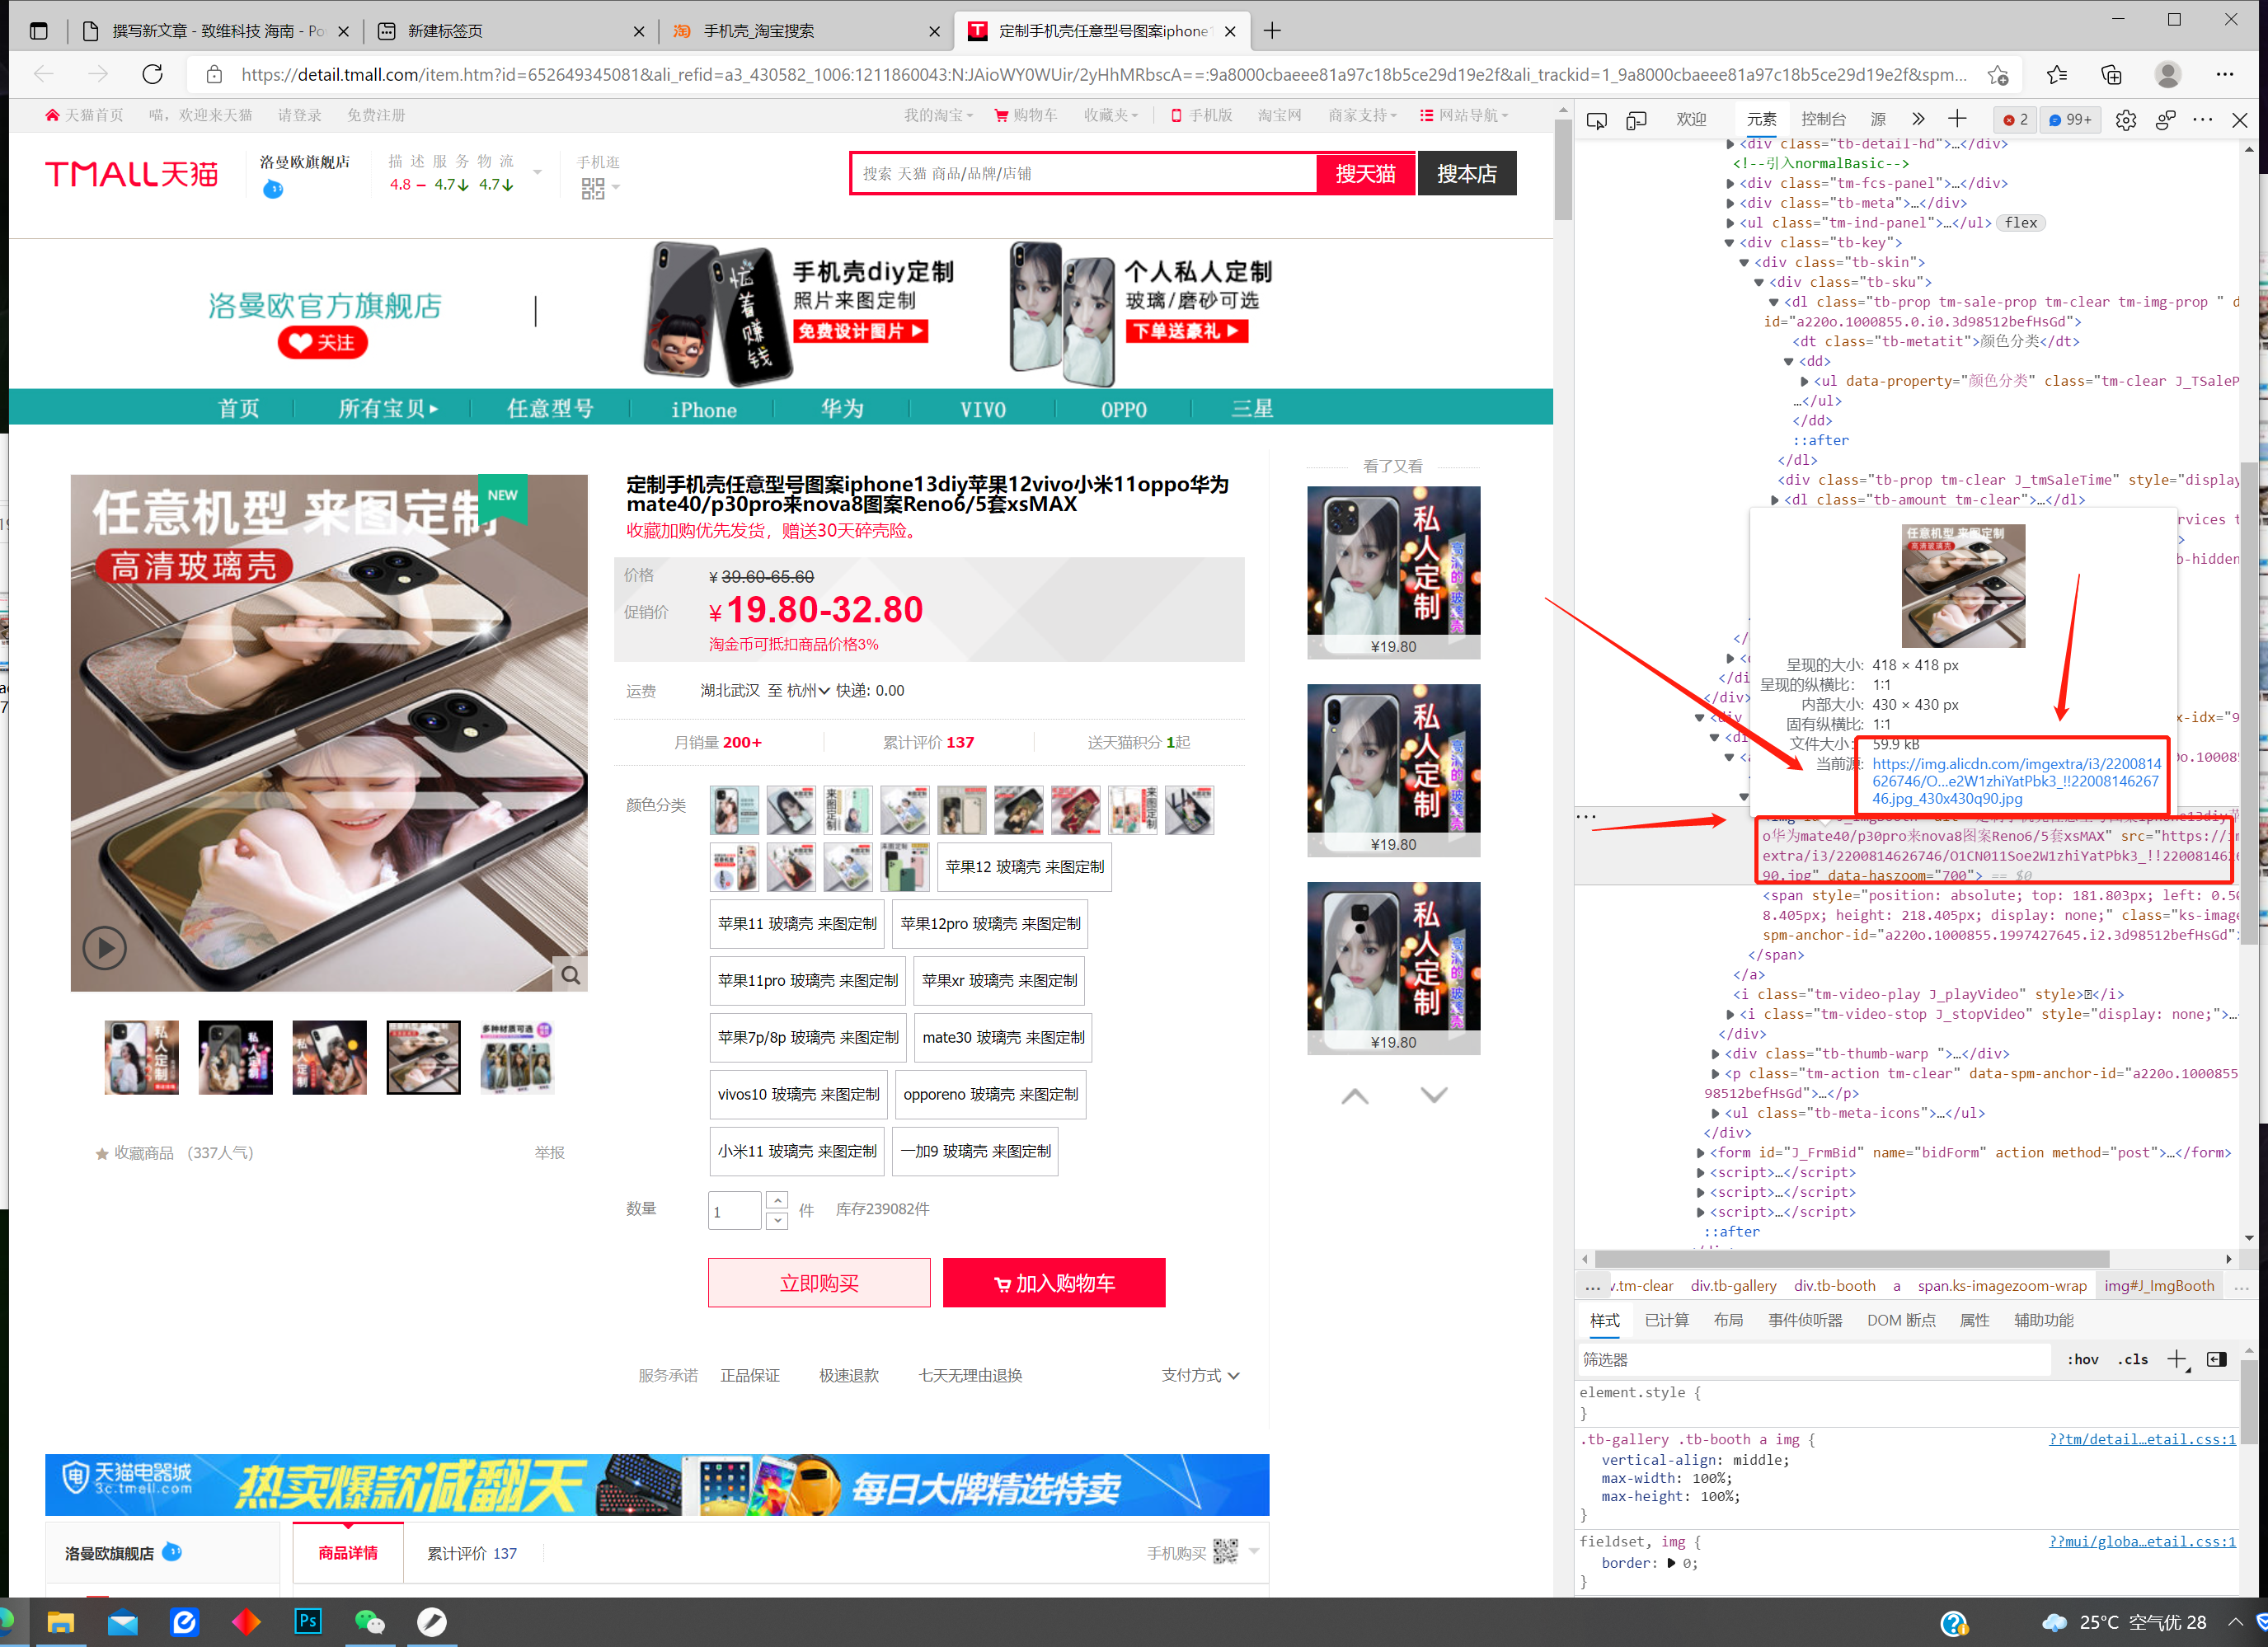
Task: Add new DevTools tab with plus
Action: (x=1957, y=119)
